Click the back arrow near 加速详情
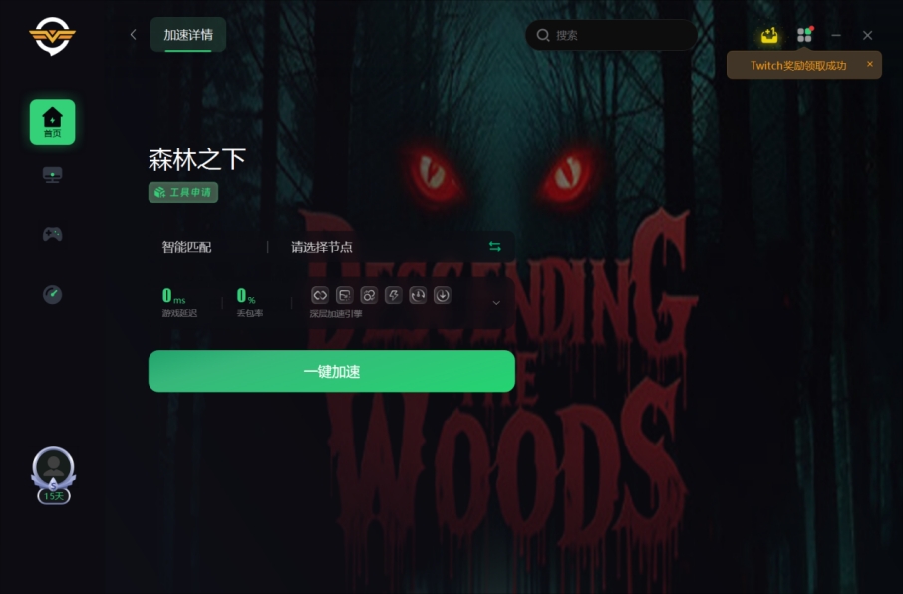This screenshot has height=594, width=903. tap(133, 34)
